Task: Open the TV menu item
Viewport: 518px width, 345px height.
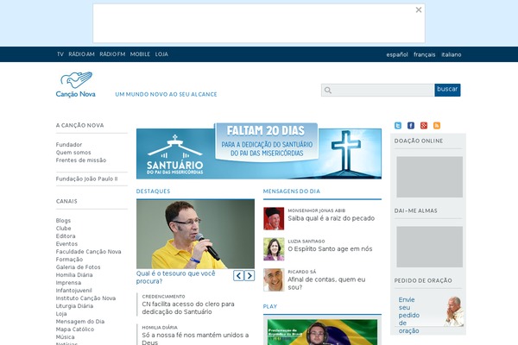Action: pos(60,54)
